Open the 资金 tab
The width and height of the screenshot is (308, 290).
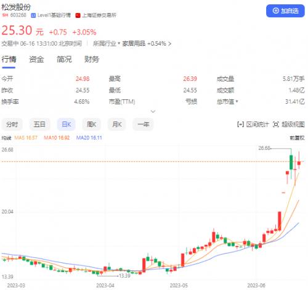tap(36, 59)
